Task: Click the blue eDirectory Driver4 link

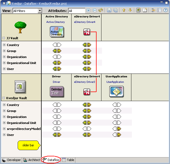Action: (x=85, y=22)
